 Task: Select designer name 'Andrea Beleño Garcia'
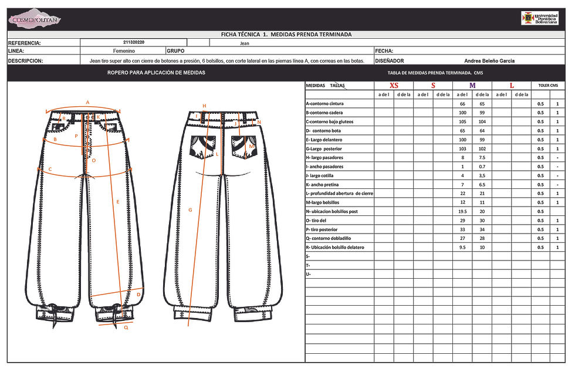489,61
